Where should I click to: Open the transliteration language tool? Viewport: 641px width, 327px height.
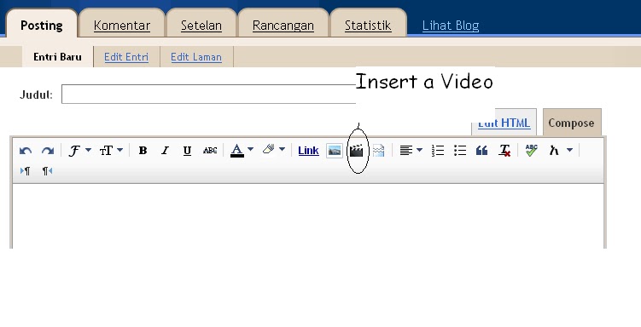point(554,151)
